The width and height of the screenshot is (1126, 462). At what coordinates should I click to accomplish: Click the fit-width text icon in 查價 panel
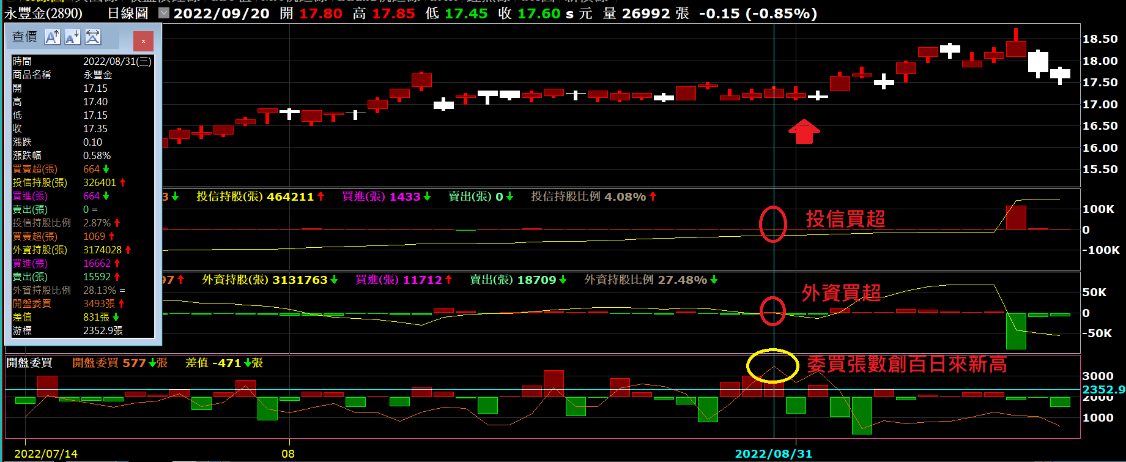coord(92,37)
